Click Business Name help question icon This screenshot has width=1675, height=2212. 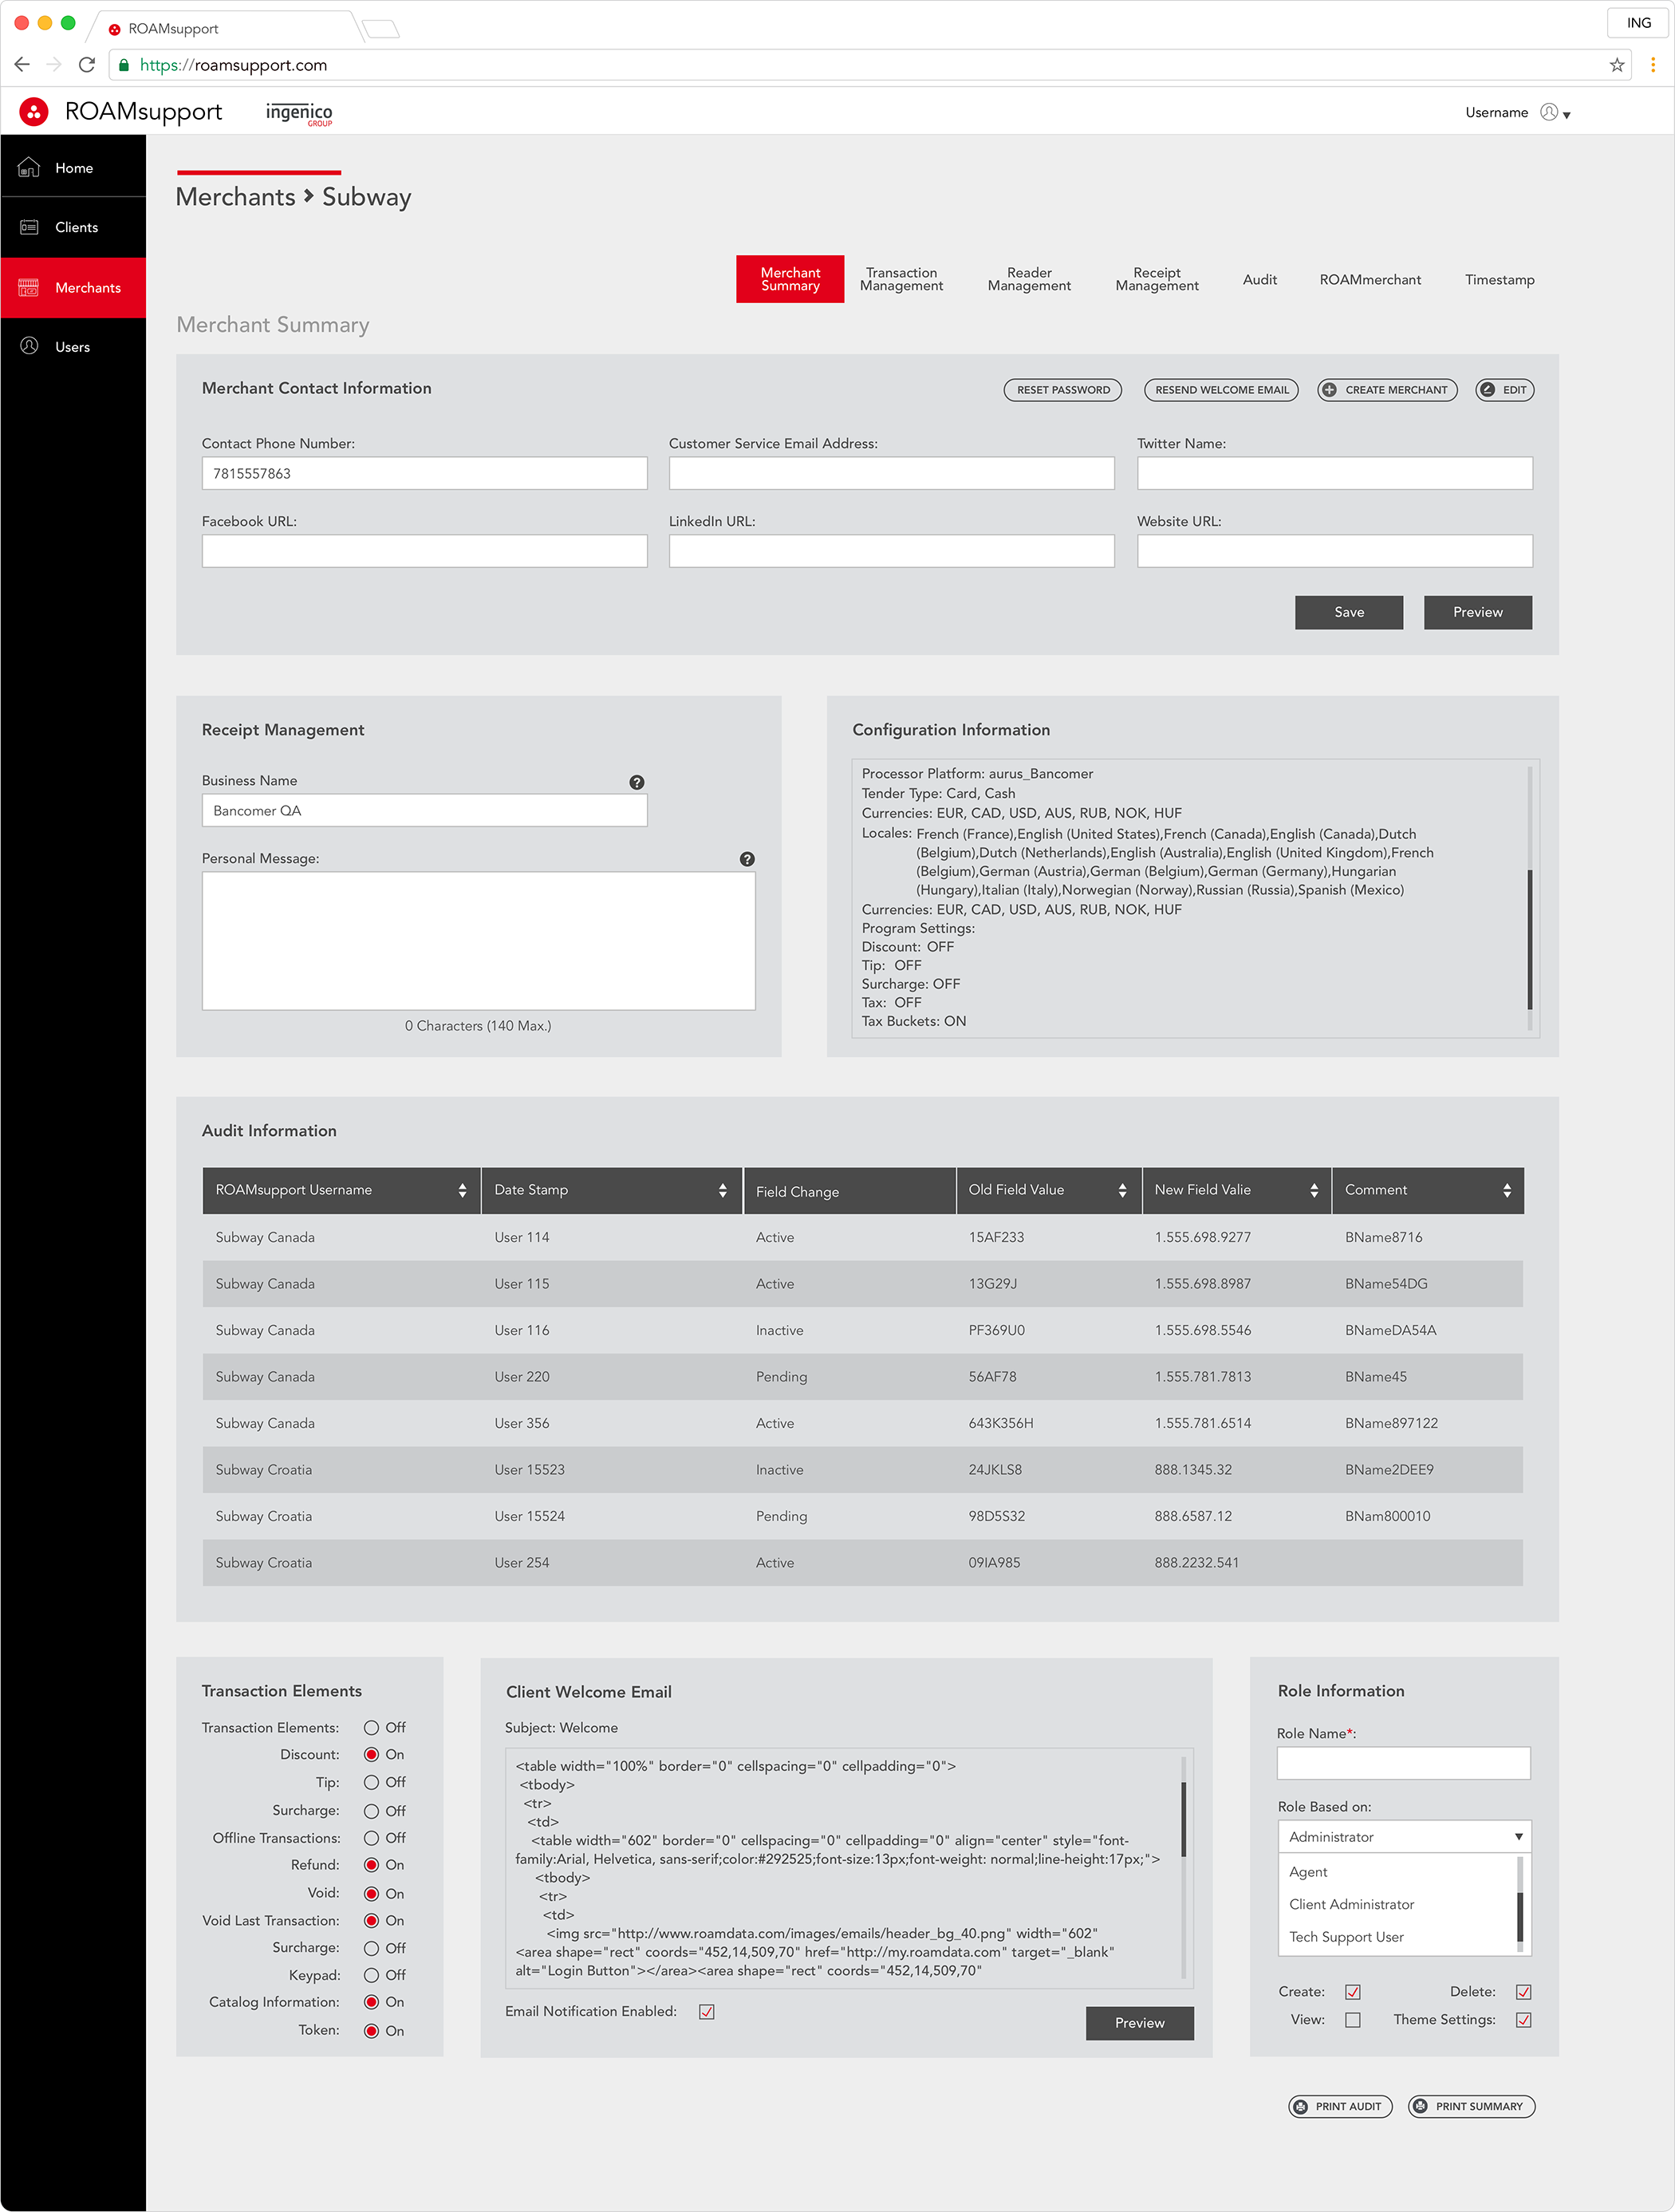pos(637,782)
